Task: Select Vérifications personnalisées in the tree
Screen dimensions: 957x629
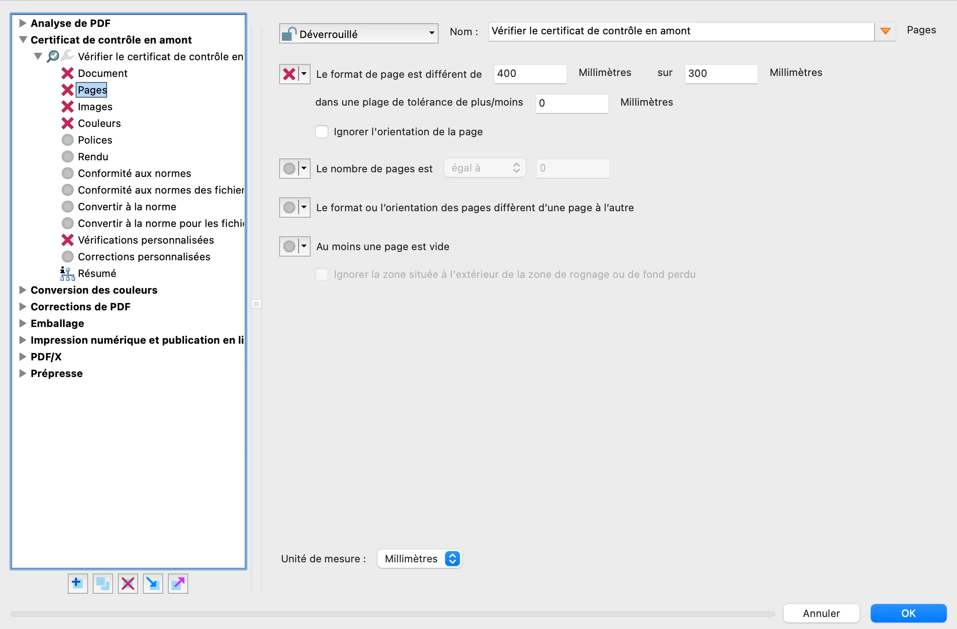Action: click(x=146, y=240)
